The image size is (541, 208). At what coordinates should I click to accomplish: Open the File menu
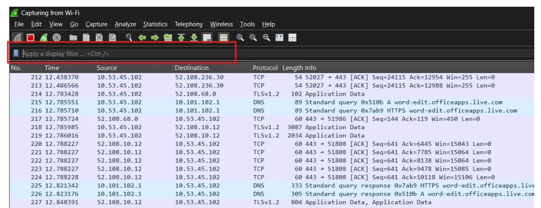click(19, 24)
